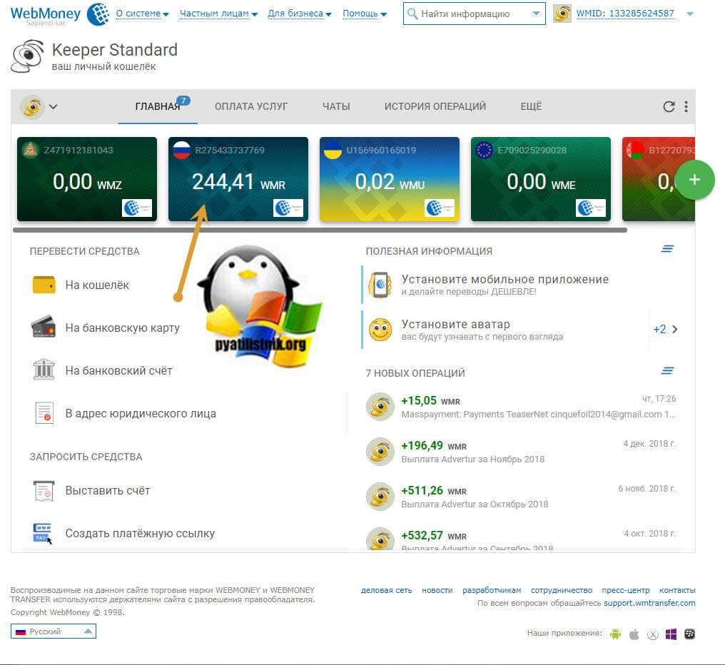The width and height of the screenshot is (725, 665).
Task: Select the 244,41 WMR wallet card
Action: [x=238, y=179]
